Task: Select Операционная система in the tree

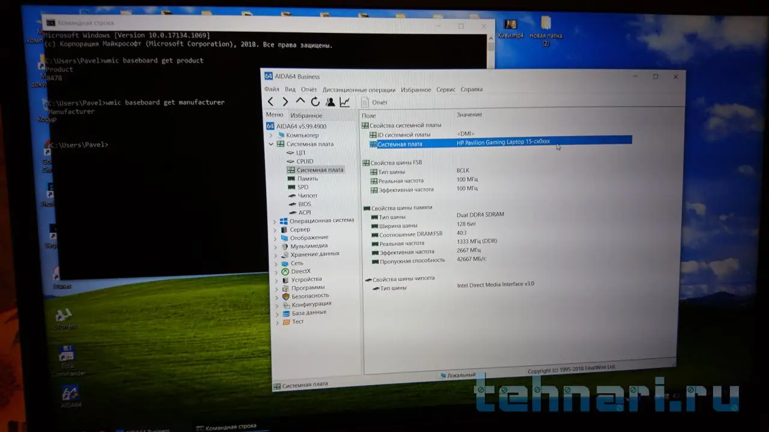Action: click(x=317, y=220)
